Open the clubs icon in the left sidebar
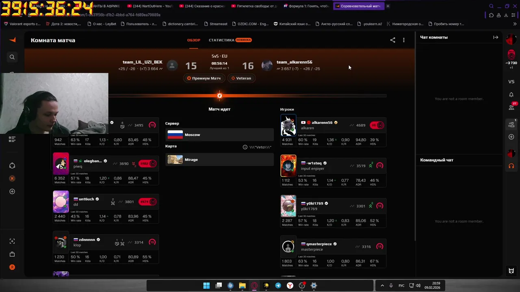Screen dimensions: 520x292 click(x=12, y=165)
